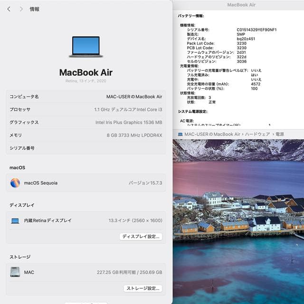Click the シリアル番号 row label
The width and height of the screenshot is (304, 304).
22,148
